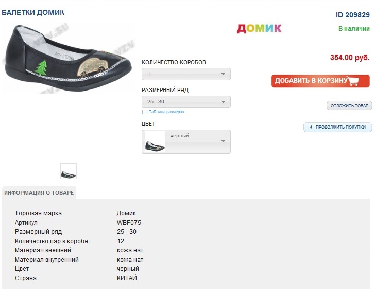Screen dimensions: 375x289
Task: Open the ЦВЕТ selector showing черный
Action: pos(186,141)
